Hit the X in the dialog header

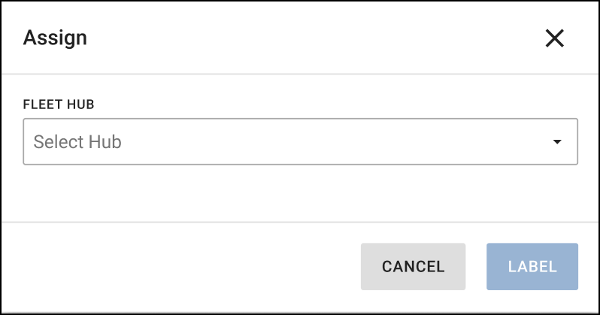click(554, 38)
